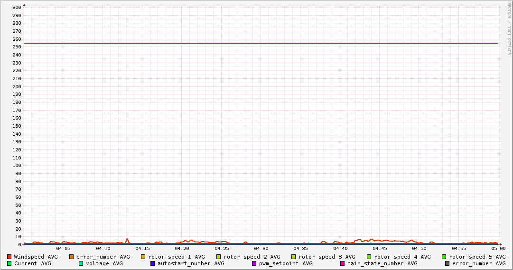Screen dimensions: 513x270
Task: Click the 04:30 time axis label
Action: coord(261,249)
